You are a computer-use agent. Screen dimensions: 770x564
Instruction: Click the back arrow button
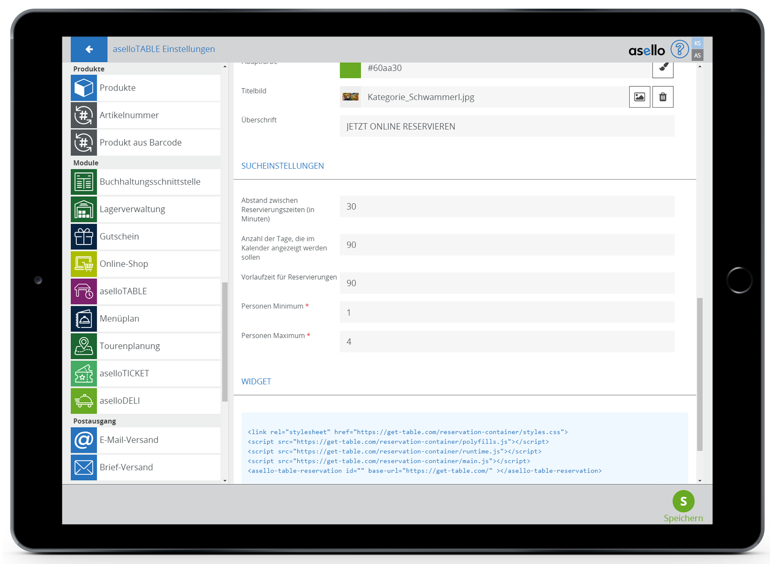pos(89,50)
